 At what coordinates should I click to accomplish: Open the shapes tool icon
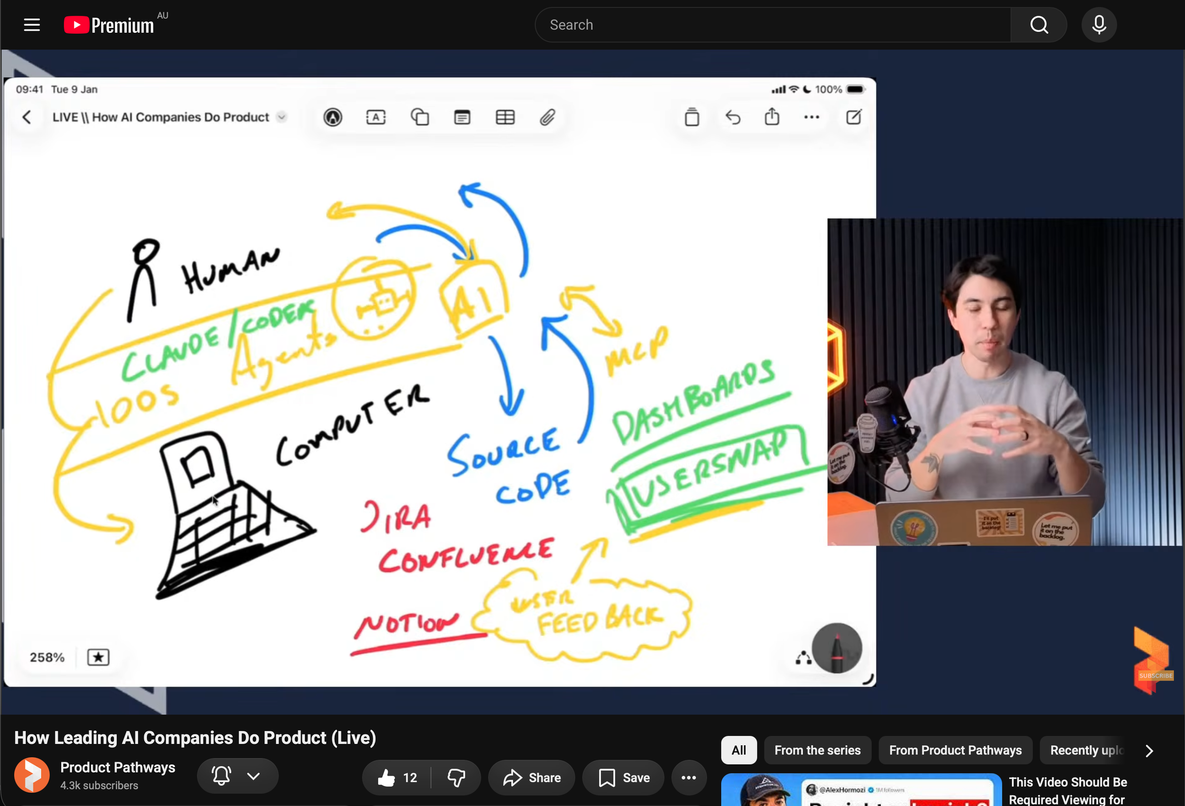click(x=419, y=117)
